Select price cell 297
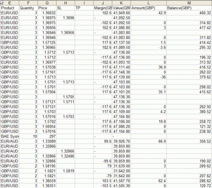 click(47, 137)
